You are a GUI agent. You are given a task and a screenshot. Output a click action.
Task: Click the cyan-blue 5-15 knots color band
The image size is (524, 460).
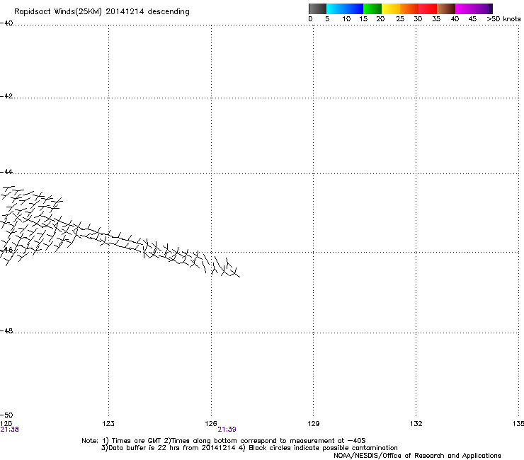(x=345, y=8)
